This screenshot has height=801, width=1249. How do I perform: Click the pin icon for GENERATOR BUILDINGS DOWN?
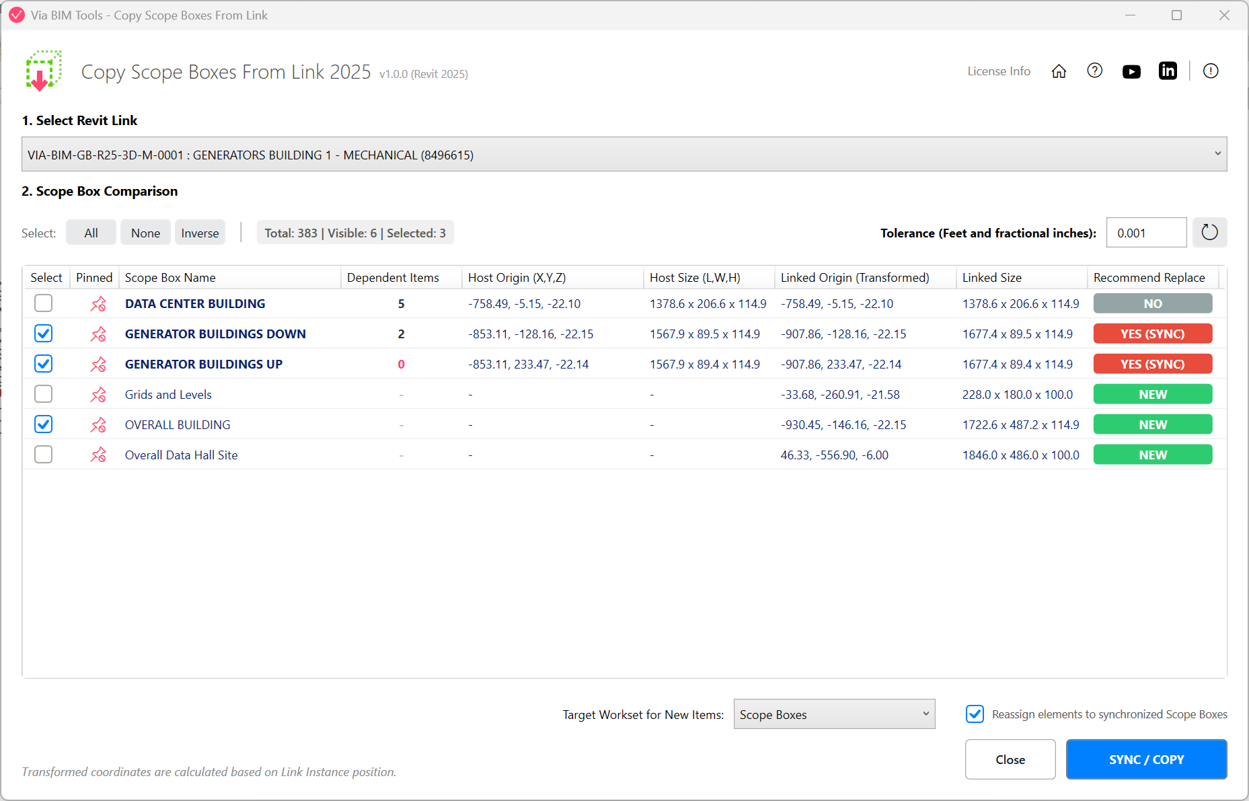pyautogui.click(x=98, y=334)
